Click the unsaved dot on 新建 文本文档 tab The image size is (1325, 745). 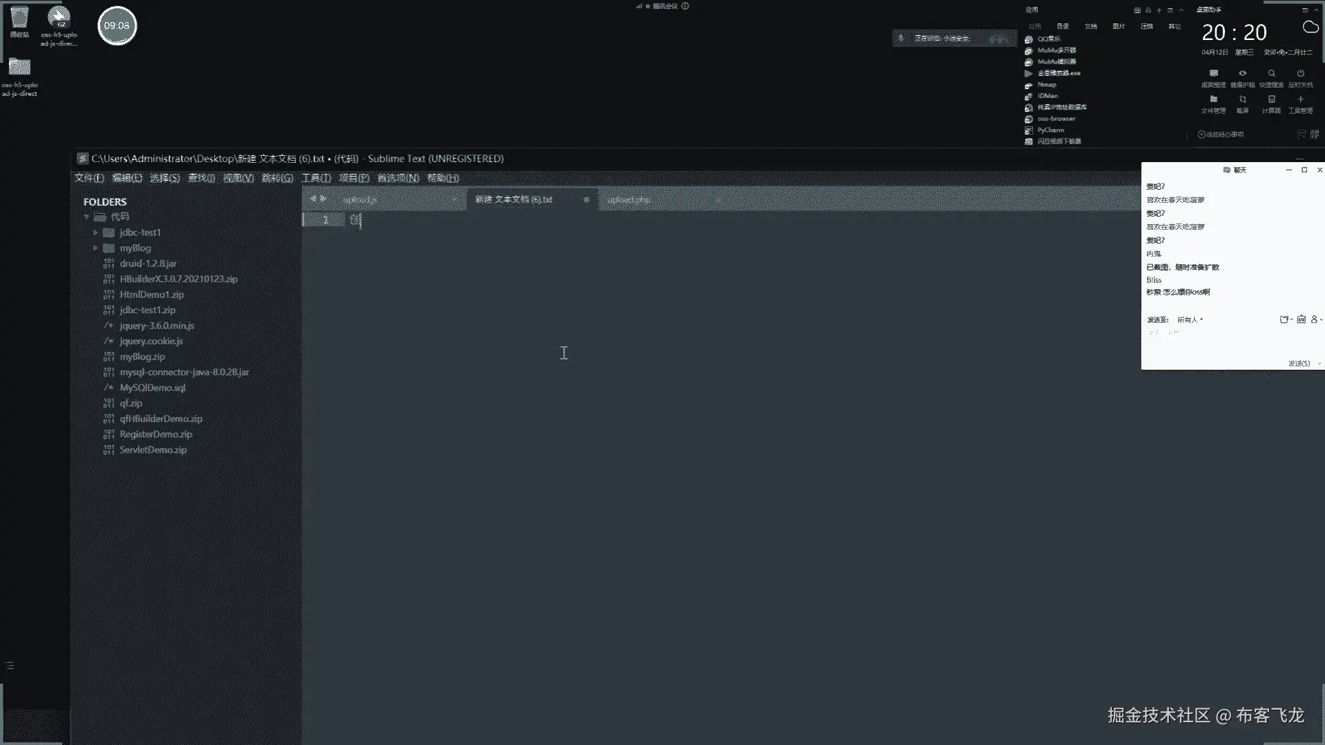586,200
